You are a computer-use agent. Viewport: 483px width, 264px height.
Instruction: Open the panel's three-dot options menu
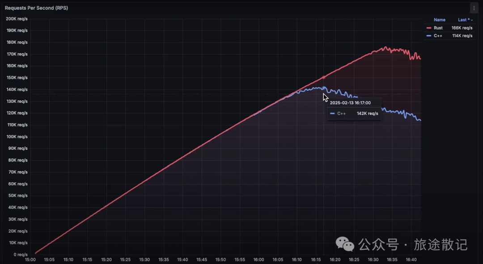pyautogui.click(x=474, y=8)
